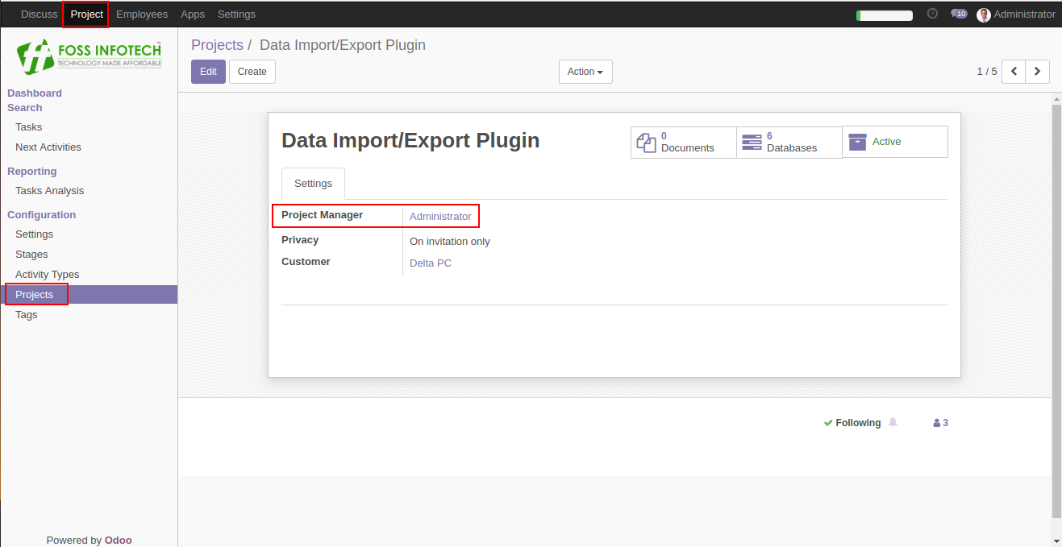Toggle the Active archive status button
The height and width of the screenshot is (547, 1062).
[x=895, y=142]
